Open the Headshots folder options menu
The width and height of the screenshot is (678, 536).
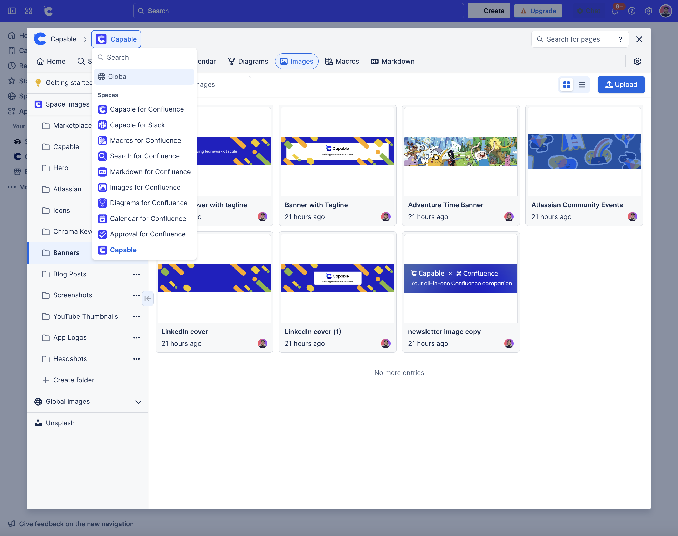coord(136,359)
